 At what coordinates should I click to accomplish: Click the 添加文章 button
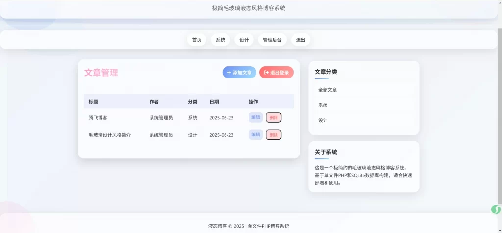(239, 73)
